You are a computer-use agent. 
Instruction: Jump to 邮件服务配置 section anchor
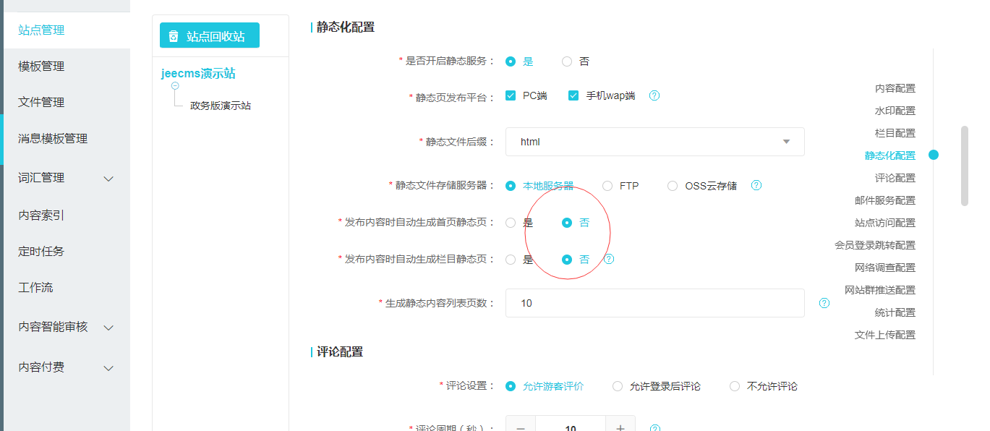[x=885, y=200]
